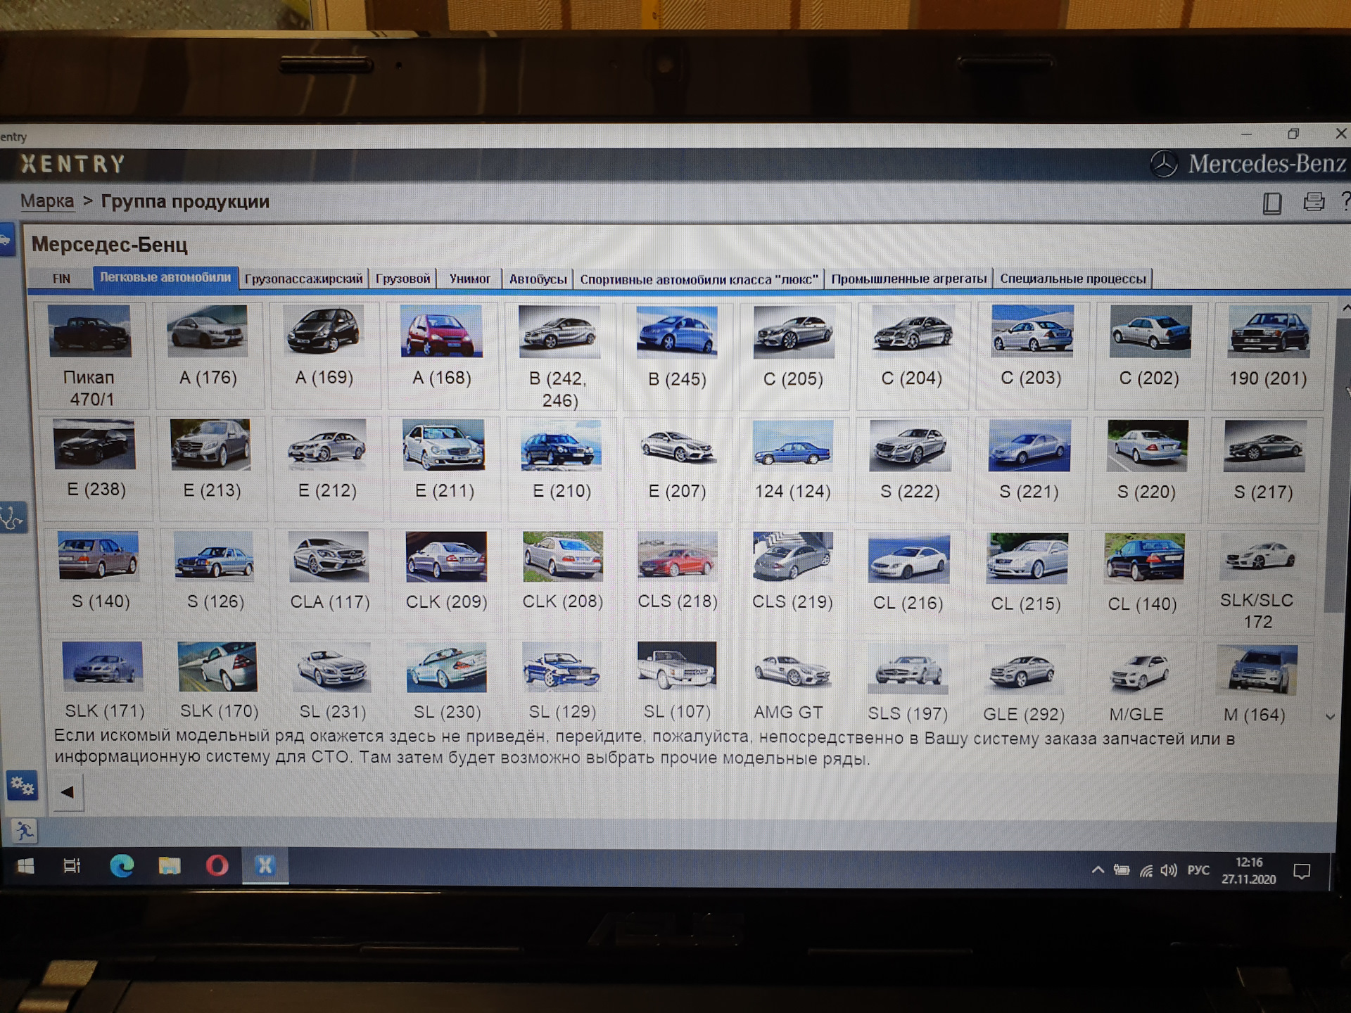Select the 190 (201) model
The height and width of the screenshot is (1013, 1351).
point(1269,331)
